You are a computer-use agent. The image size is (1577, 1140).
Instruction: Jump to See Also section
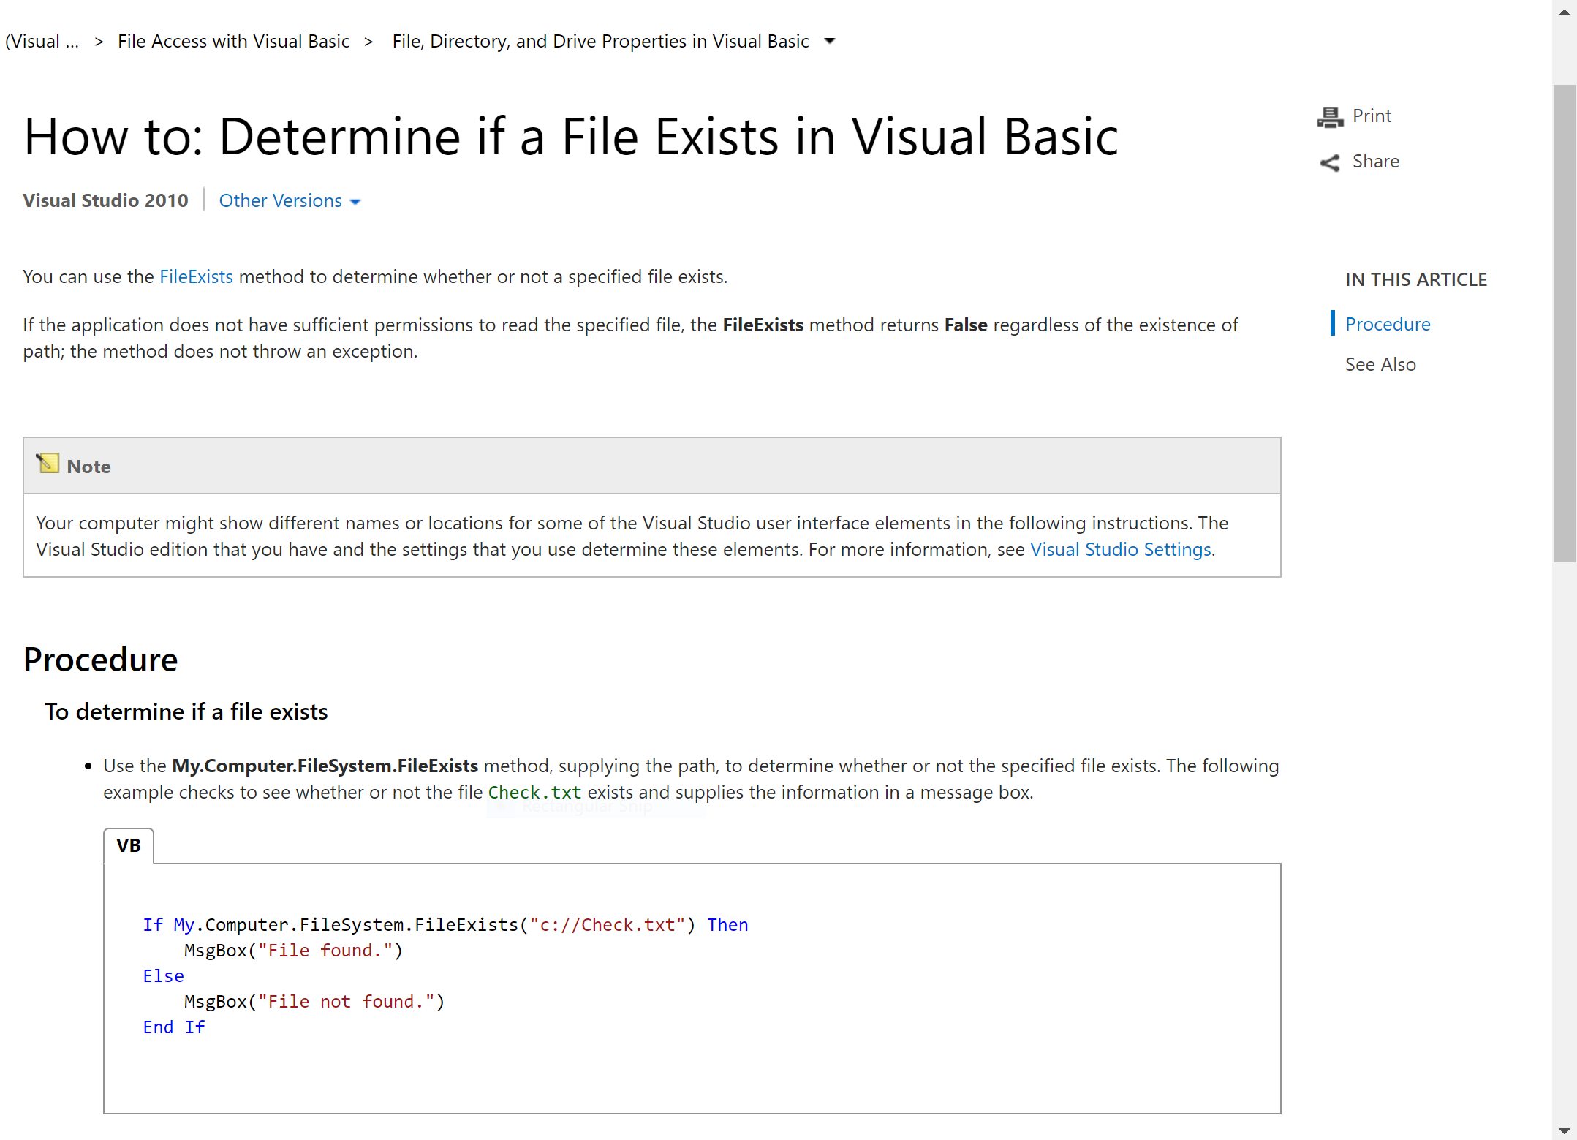coord(1380,364)
